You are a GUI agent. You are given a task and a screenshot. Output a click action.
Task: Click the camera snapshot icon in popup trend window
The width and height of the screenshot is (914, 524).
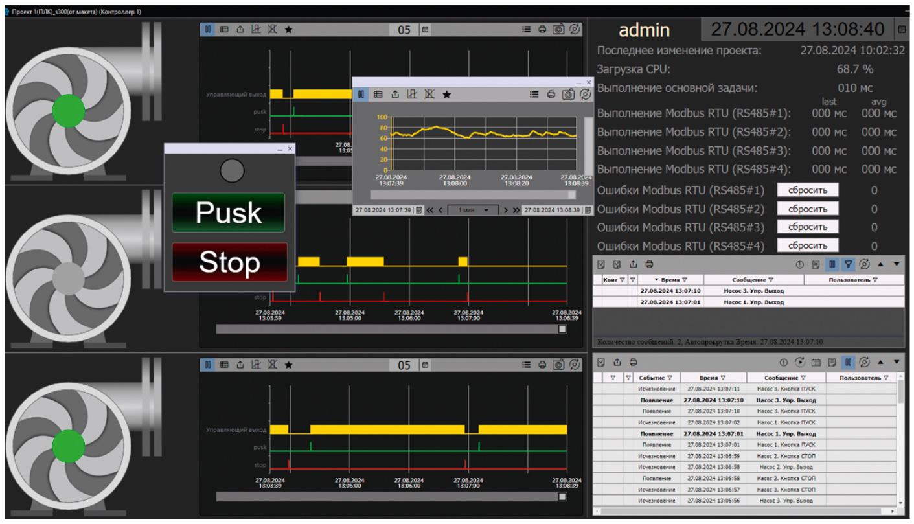coord(567,95)
